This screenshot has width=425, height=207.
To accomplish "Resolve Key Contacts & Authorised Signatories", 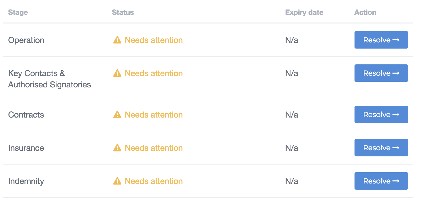I will click(381, 73).
